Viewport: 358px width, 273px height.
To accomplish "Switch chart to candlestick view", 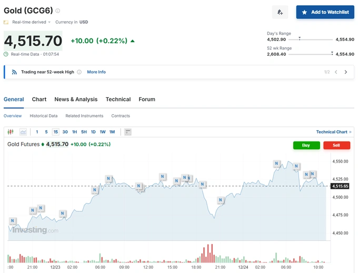I will (11, 132).
